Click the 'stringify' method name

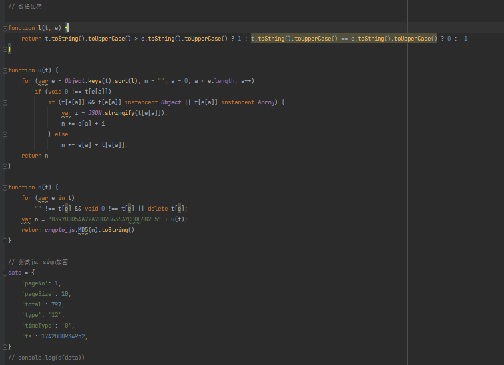(120, 113)
